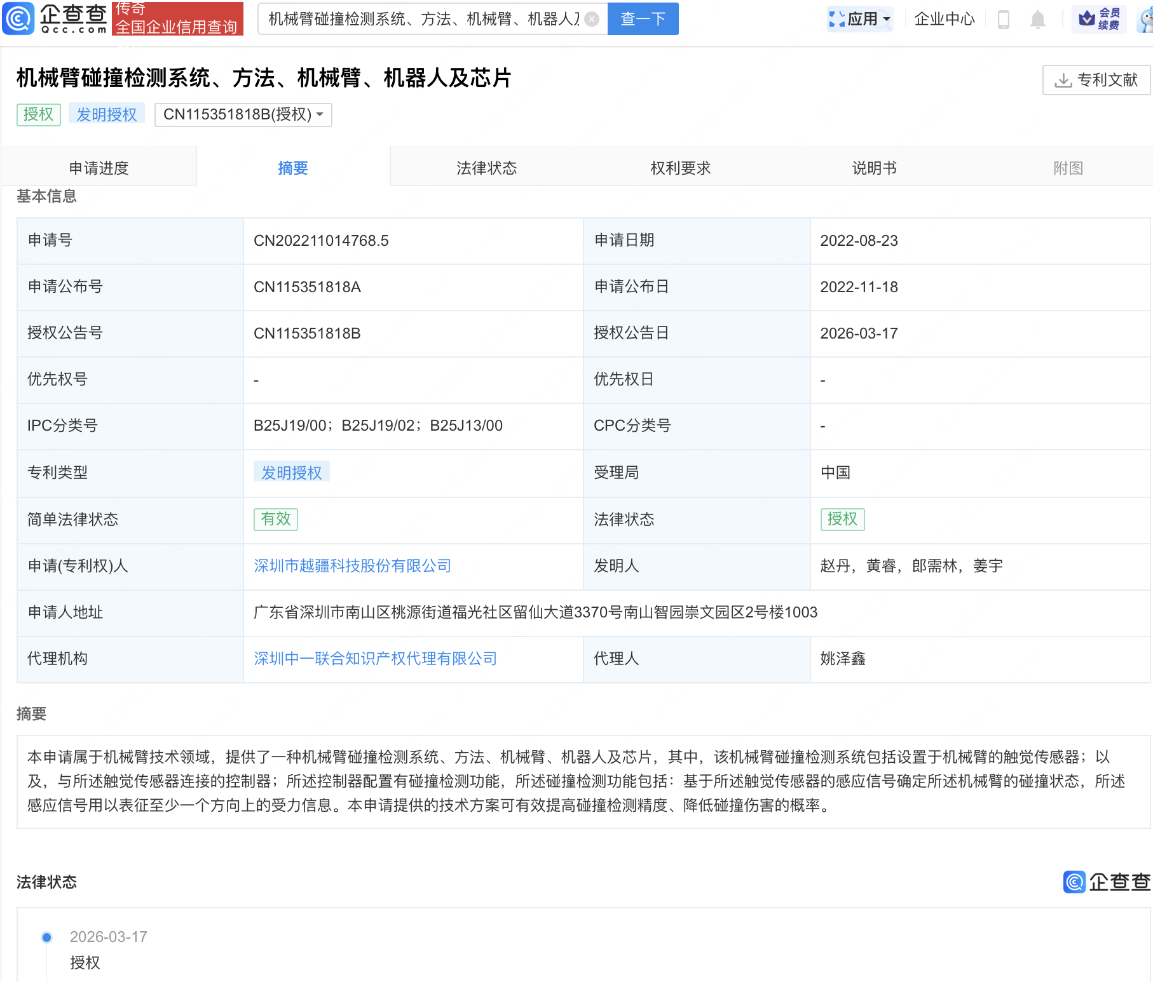Click the member renewal crown icon
This screenshot has height=982, width=1153.
(x=1087, y=19)
